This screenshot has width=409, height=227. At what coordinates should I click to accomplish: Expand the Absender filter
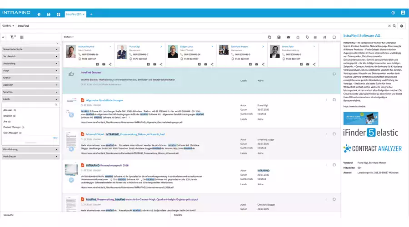(30, 85)
